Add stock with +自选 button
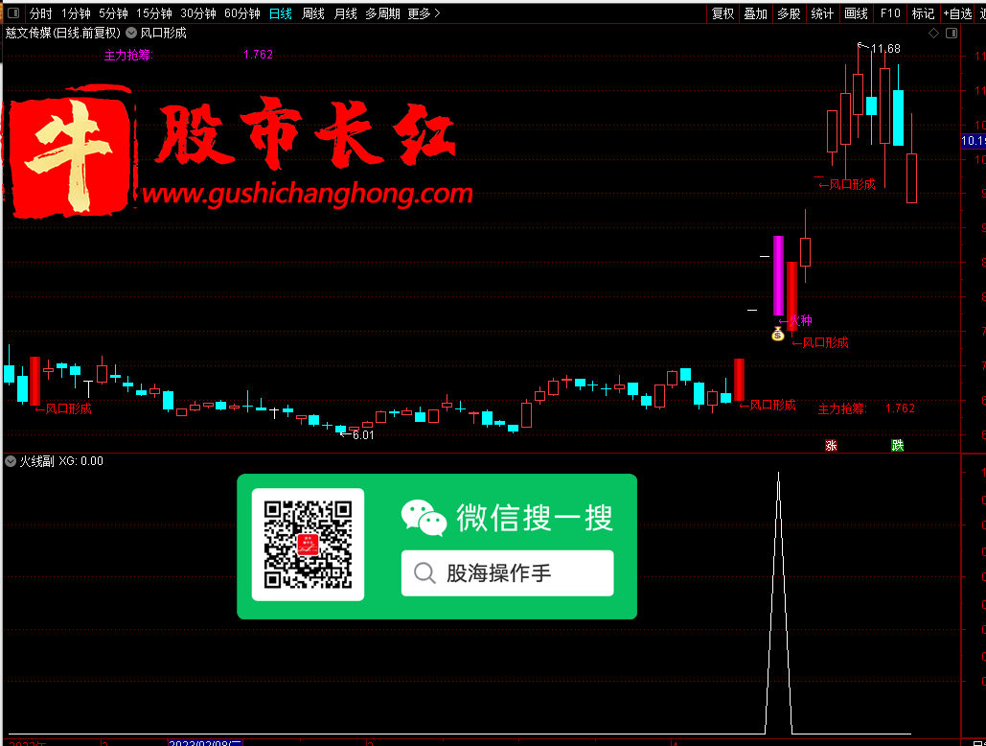The width and height of the screenshot is (986, 746). pos(957,13)
